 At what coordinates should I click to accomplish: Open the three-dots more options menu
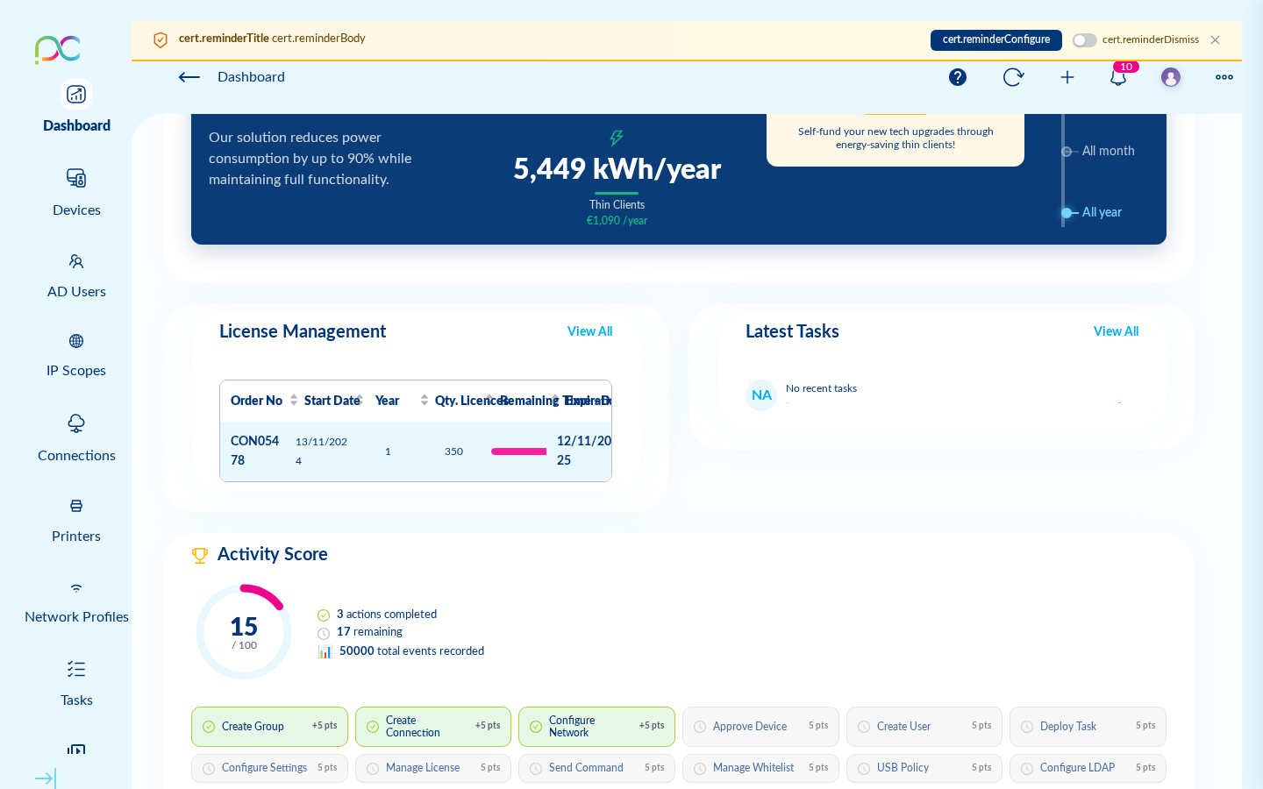pyautogui.click(x=1224, y=77)
